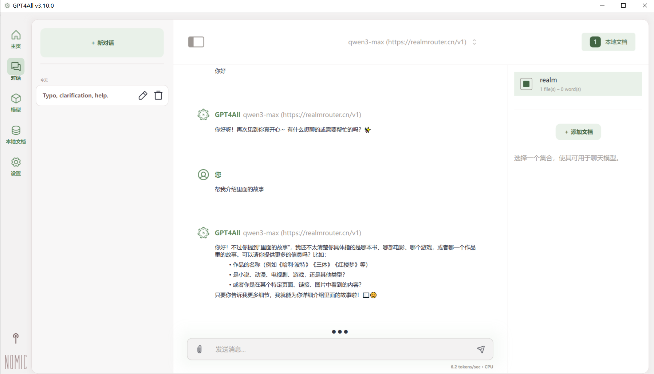
Task: Expand the qwen3-max model selector dropdown
Action: coord(407,42)
